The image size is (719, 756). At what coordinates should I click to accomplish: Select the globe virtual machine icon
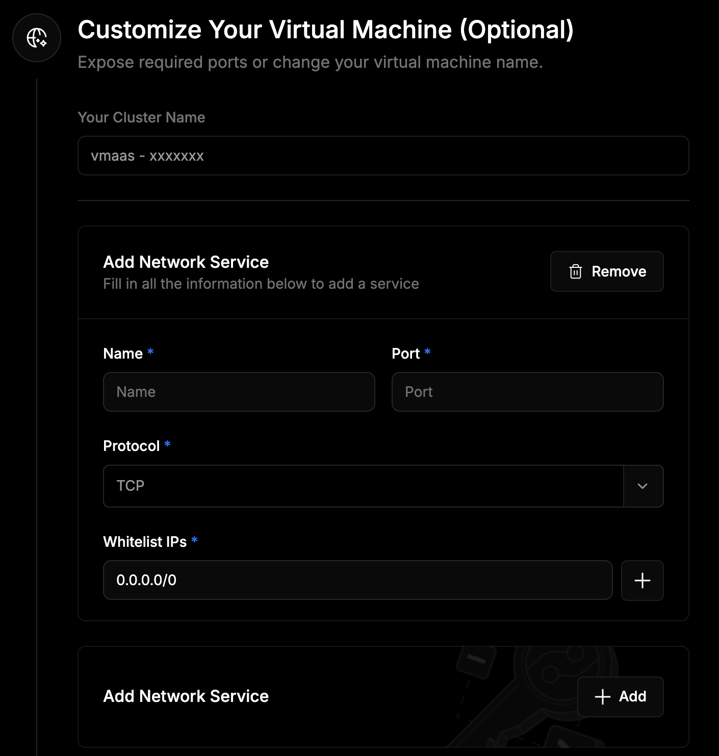[36, 38]
